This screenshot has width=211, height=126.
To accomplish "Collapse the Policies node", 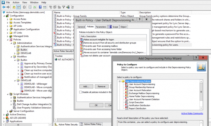I will click(x=8, y=40).
